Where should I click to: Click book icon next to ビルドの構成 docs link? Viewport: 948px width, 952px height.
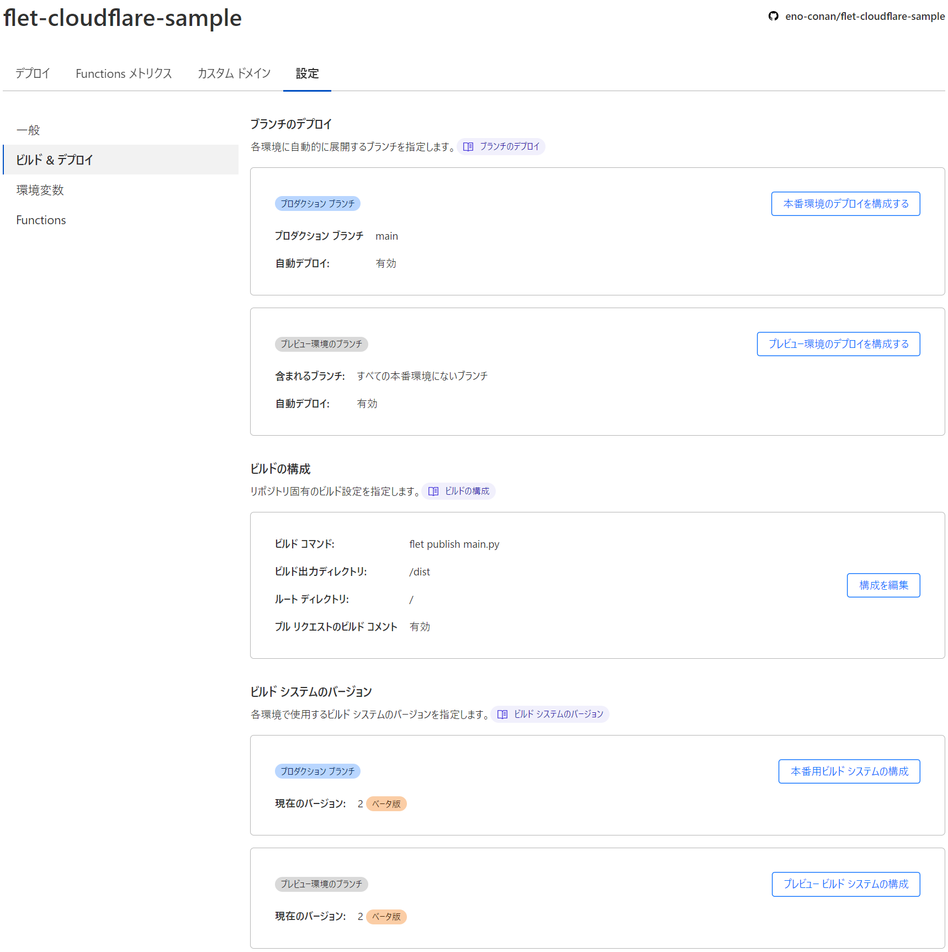tap(433, 491)
